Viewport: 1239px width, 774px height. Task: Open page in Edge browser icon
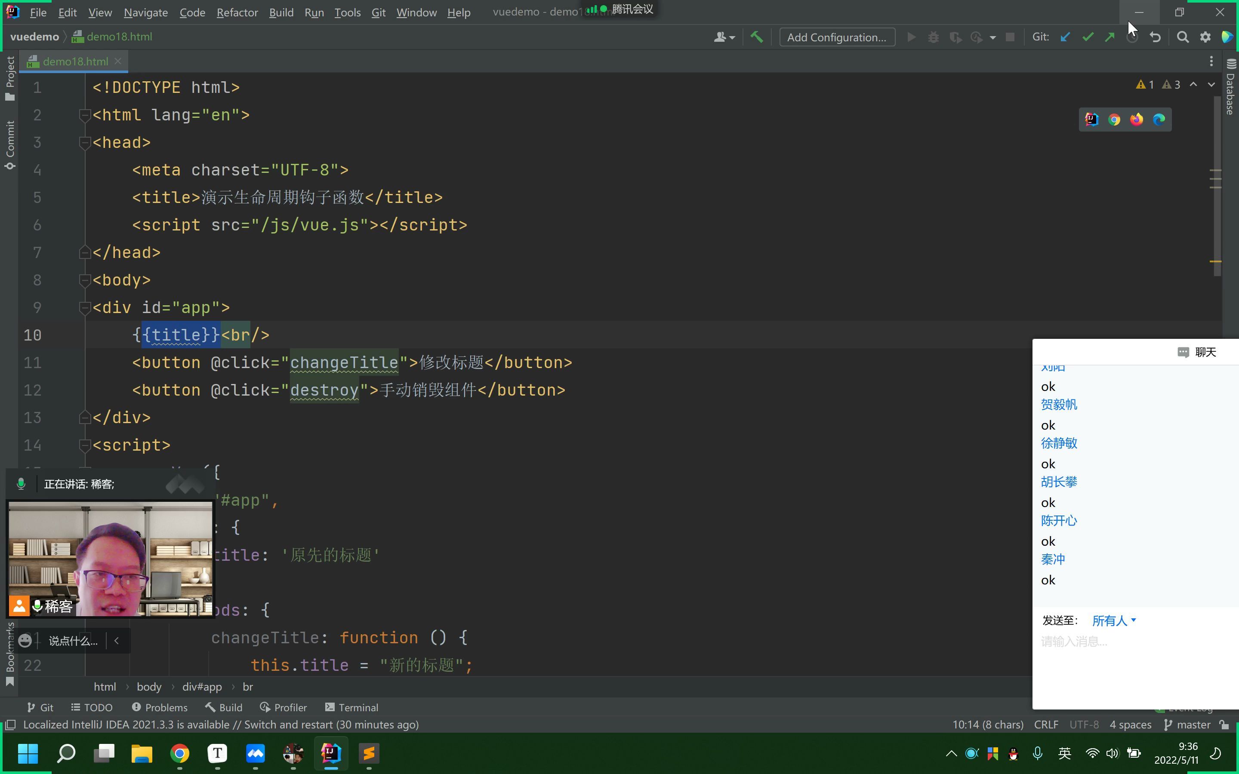[1159, 119]
